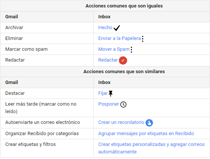
Task: Click the Gmail header under similares section
Action: 12,82
